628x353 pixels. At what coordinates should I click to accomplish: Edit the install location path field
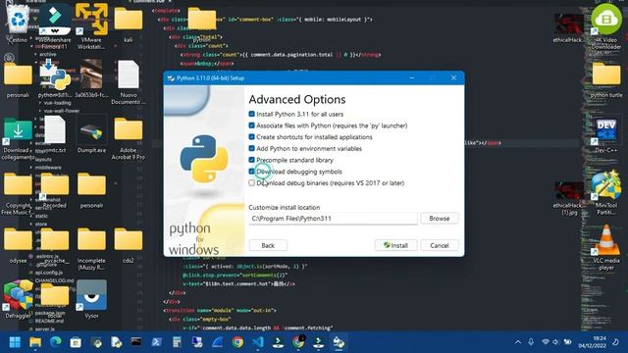click(x=333, y=219)
